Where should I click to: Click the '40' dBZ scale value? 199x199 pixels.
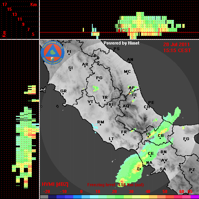[148, 191]
